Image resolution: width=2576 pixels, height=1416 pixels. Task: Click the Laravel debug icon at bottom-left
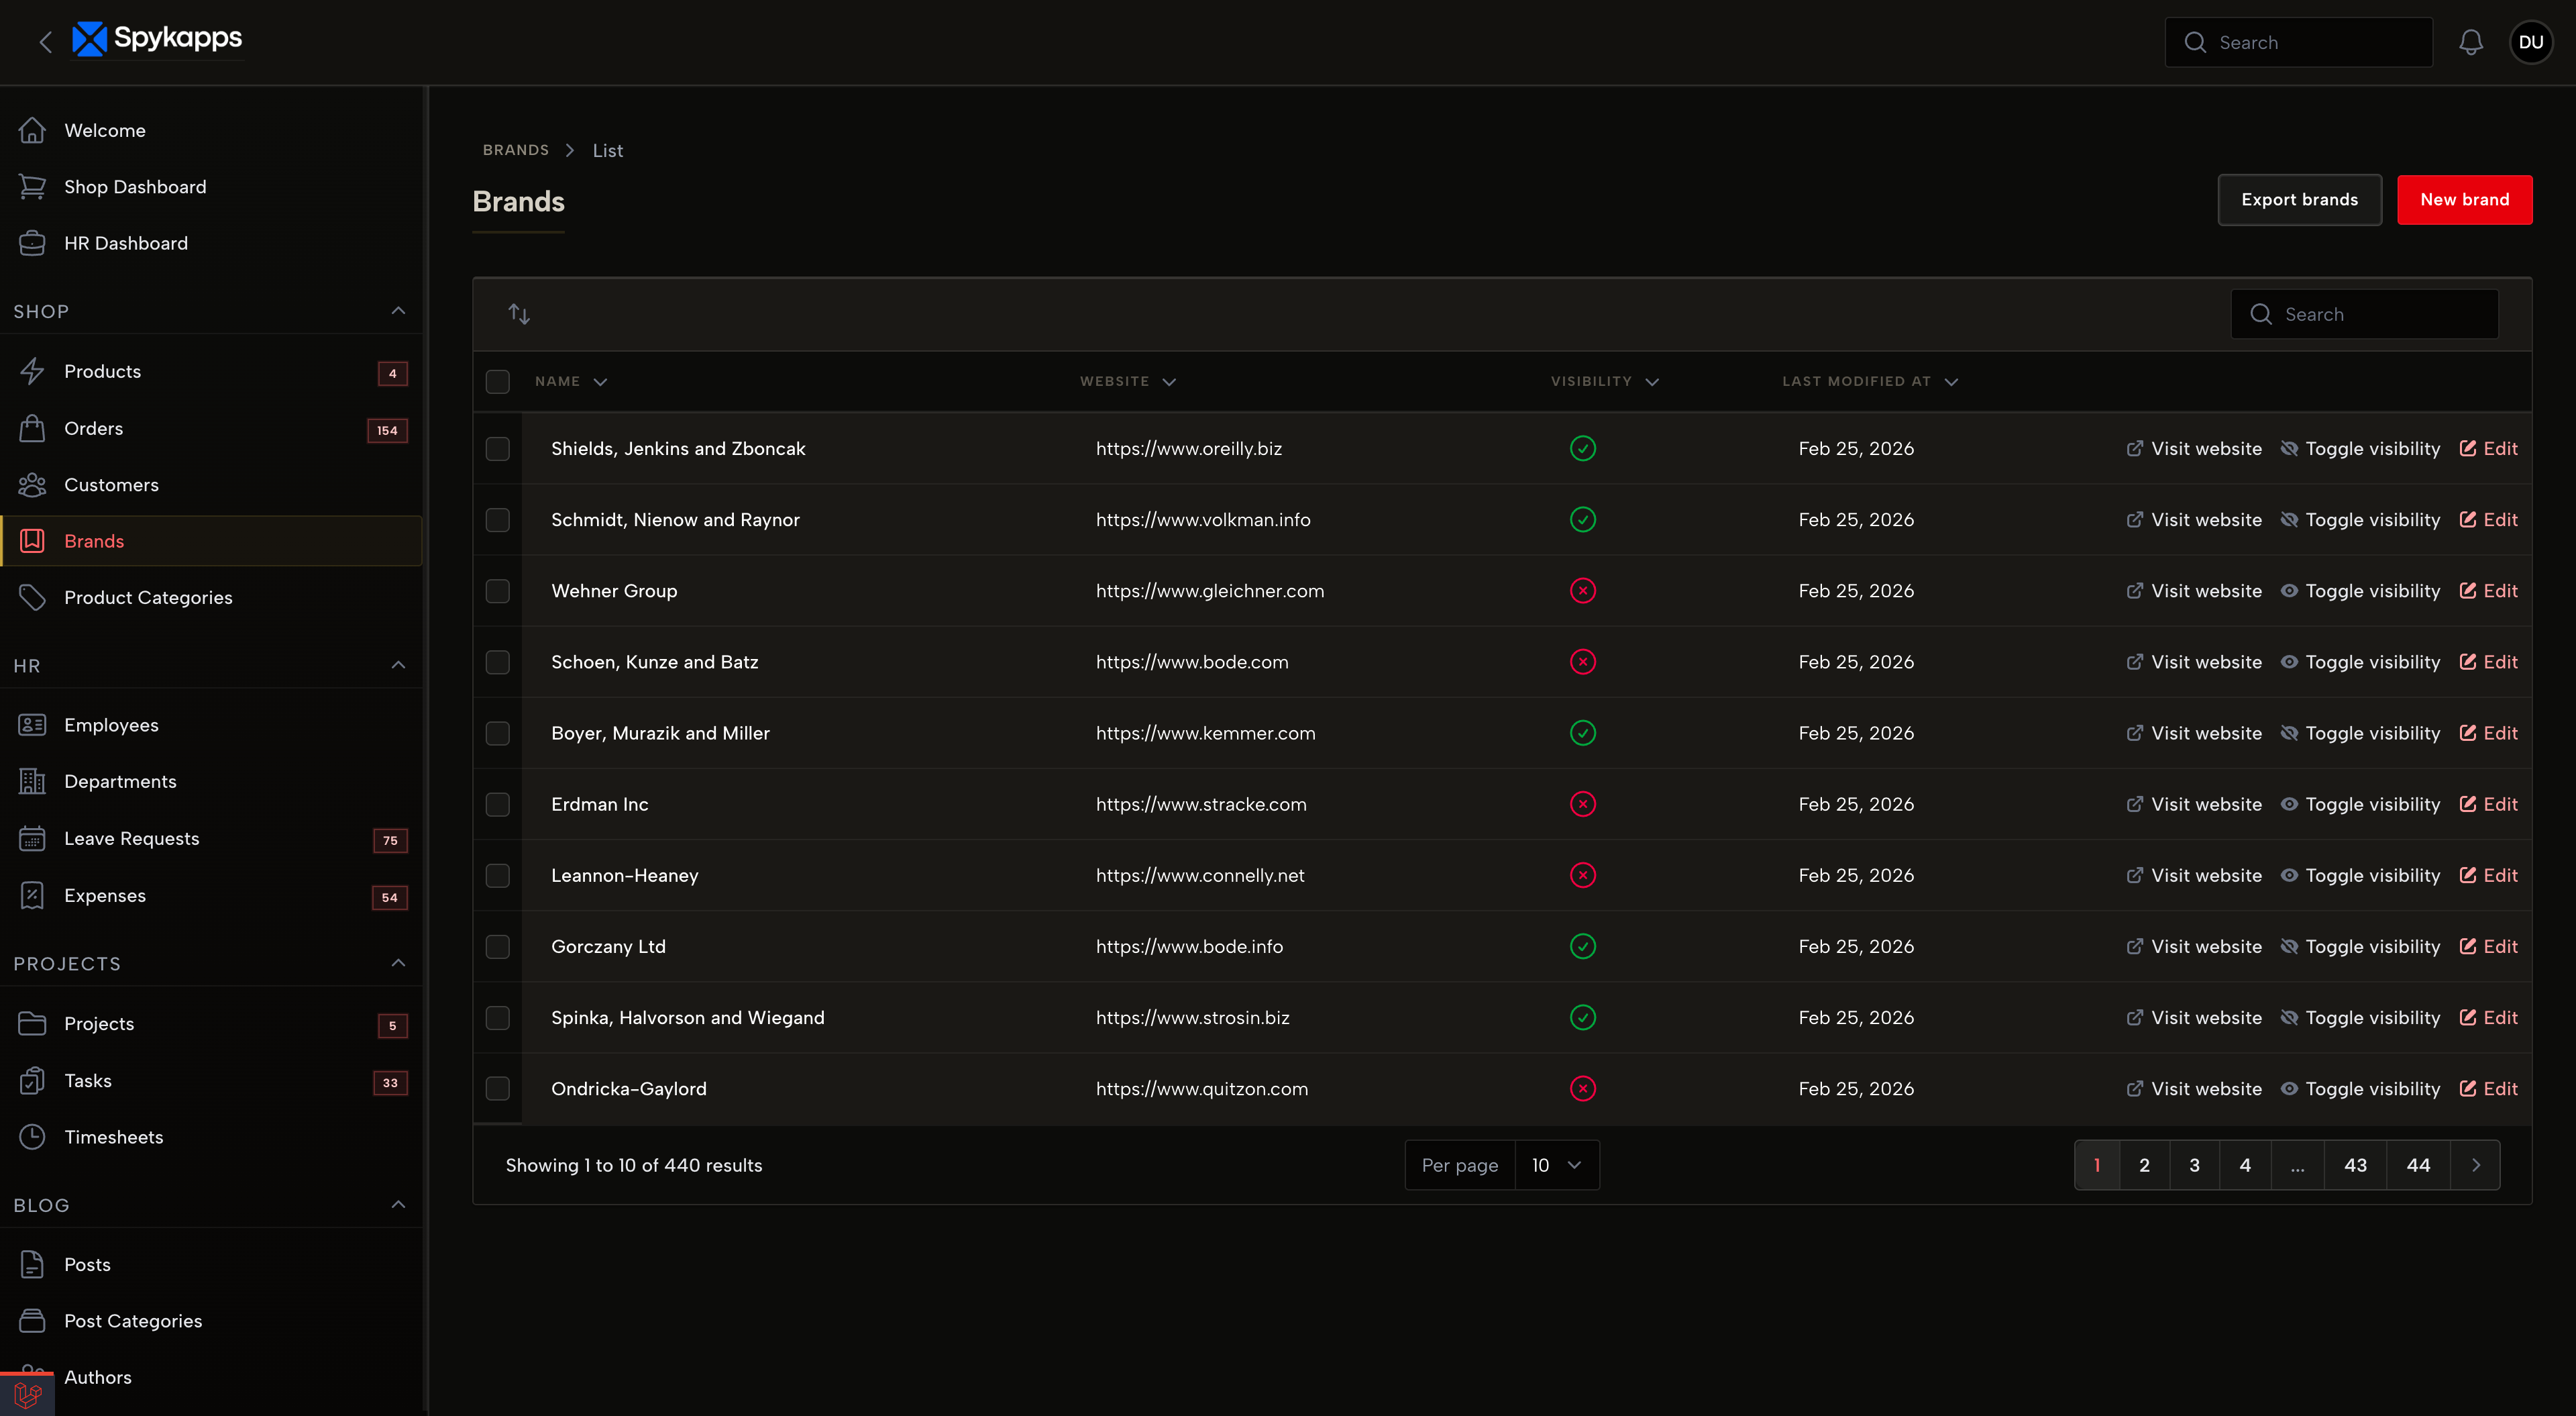tap(27, 1394)
